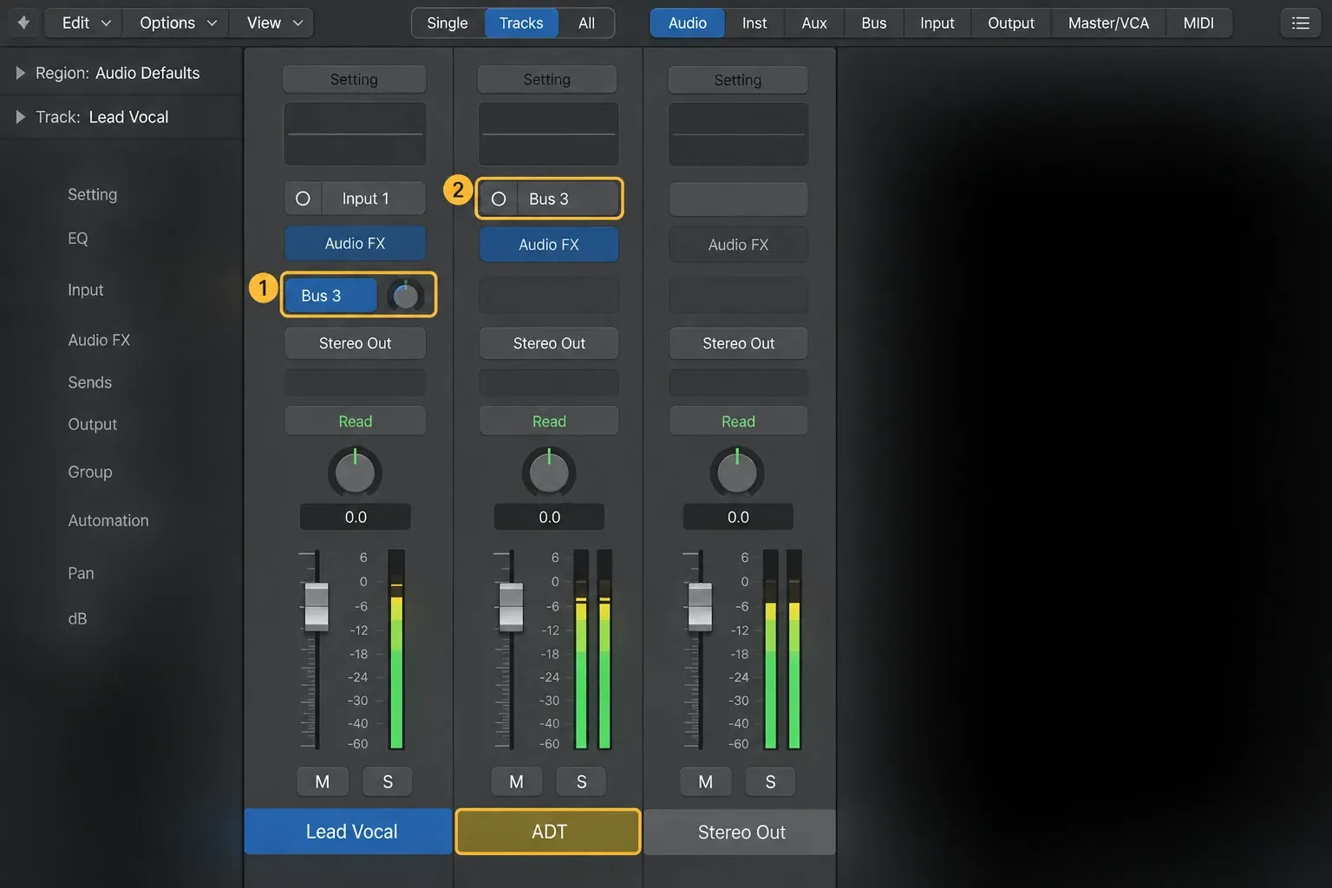1332x888 pixels.
Task: Click Lead Vocal EQ thumbnail display
Action: [x=355, y=134]
